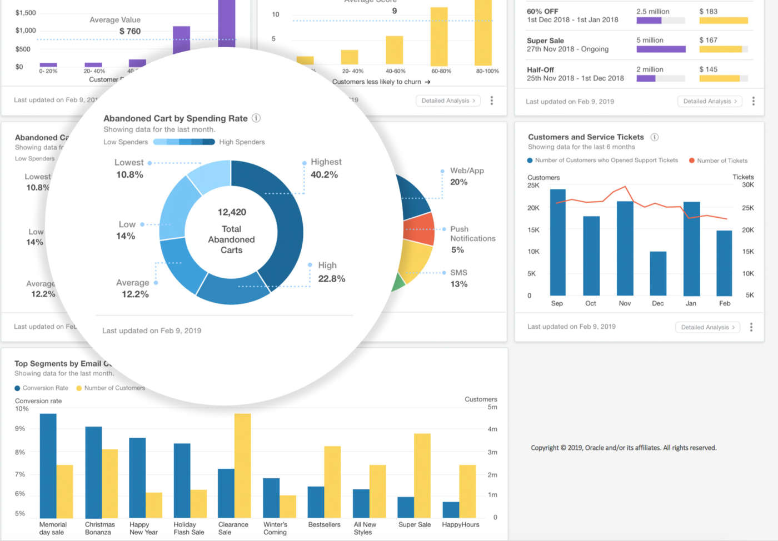
Task: Open kebab menu in Customers and Service Tickets card
Action: (x=751, y=327)
